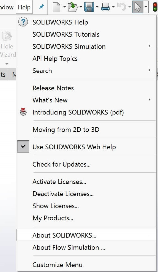Open the dropdown arrow beside Save icon

[x=97, y=7]
